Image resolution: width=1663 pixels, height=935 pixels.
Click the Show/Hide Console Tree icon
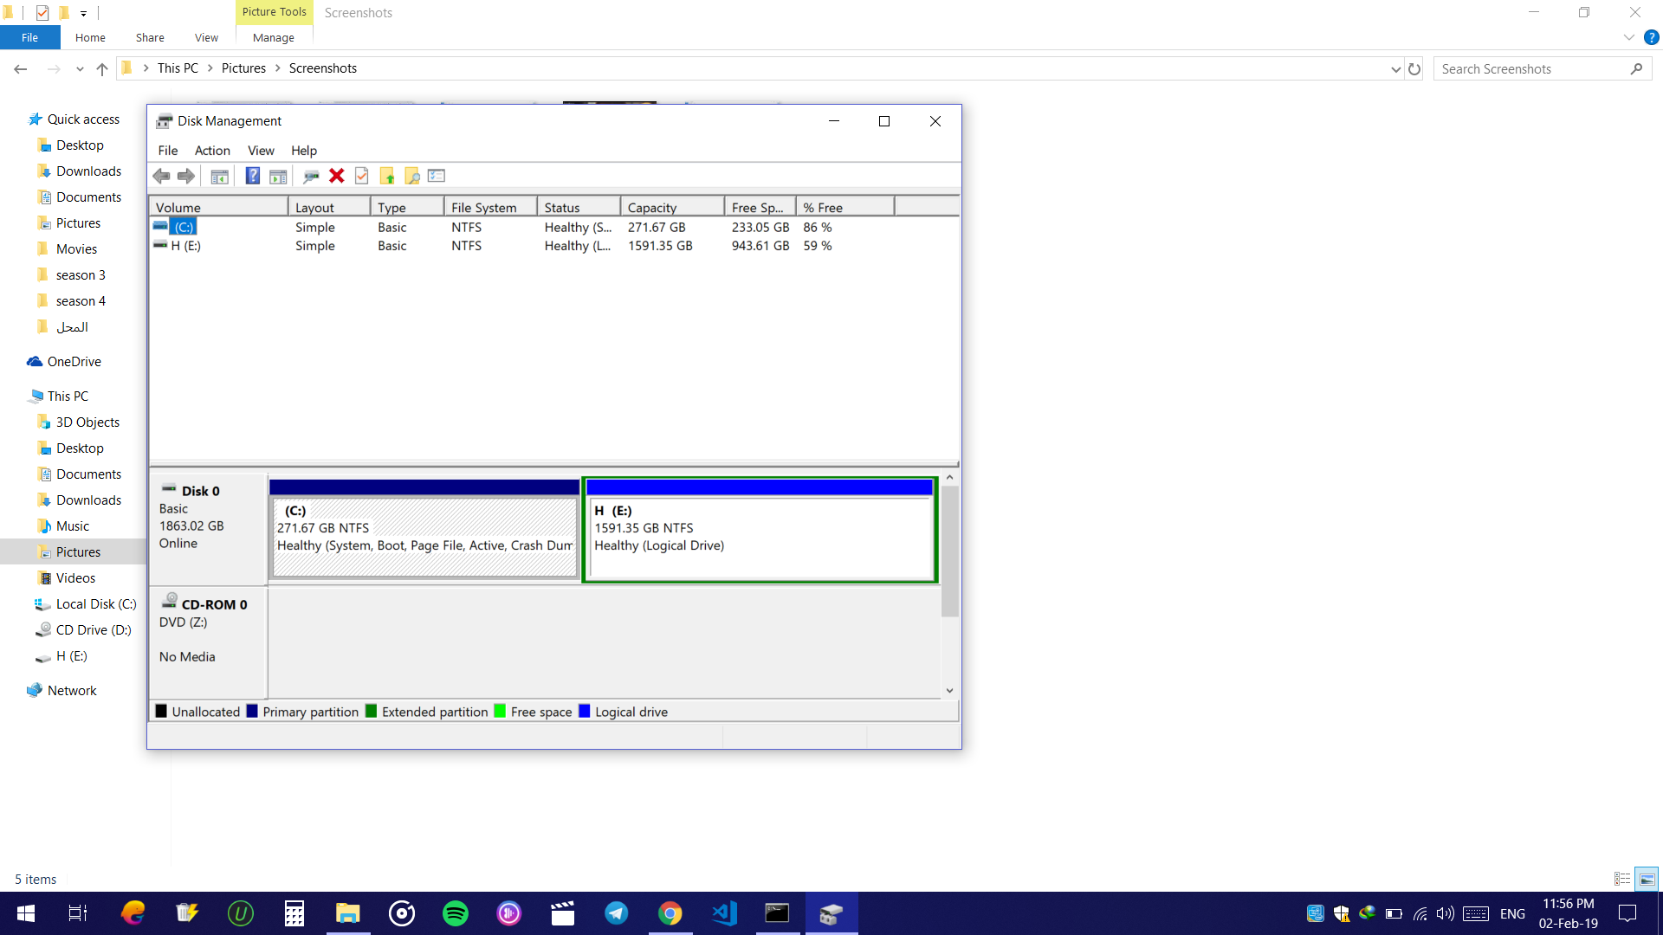click(x=220, y=176)
